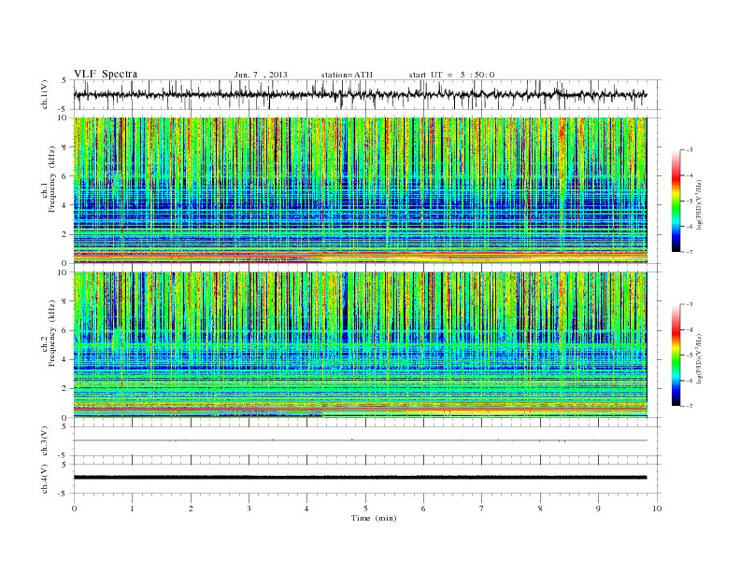The image size is (740, 571).
Task: Click the '7' time axis tick label
Action: tap(482, 508)
